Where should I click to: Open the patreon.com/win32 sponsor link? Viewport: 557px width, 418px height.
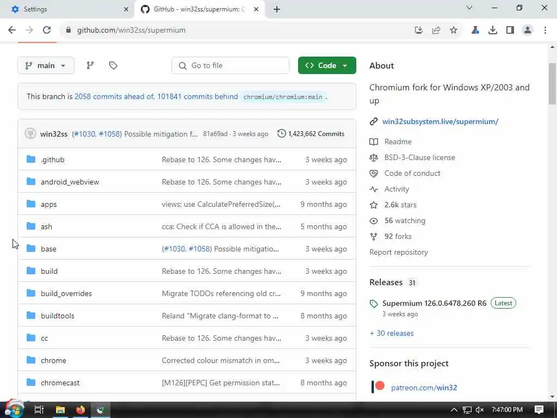(424, 388)
